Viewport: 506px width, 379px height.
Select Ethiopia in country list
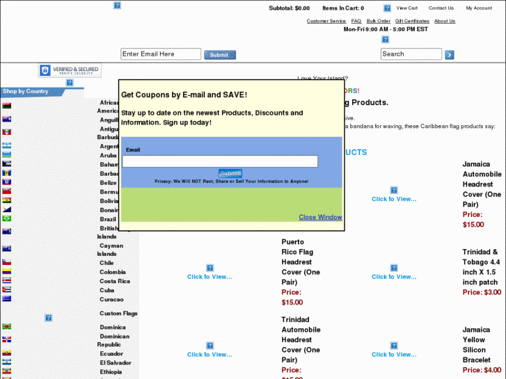point(111,371)
